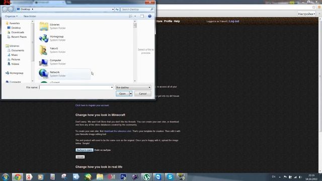Viewport: 322px width, 181px height.
Task: Select Recent Places in the navigation pane
Action: tap(17, 37)
